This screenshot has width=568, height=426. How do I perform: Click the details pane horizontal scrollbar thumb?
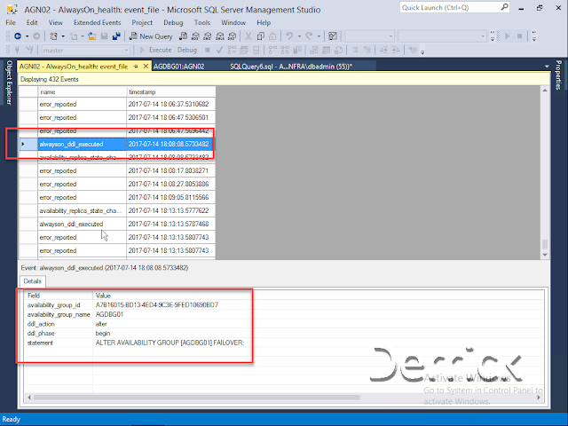[x=197, y=398]
